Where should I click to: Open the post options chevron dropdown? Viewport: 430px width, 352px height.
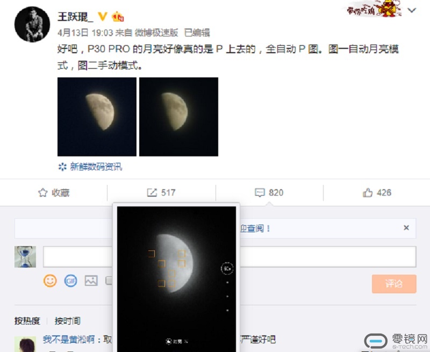pyautogui.click(x=412, y=10)
